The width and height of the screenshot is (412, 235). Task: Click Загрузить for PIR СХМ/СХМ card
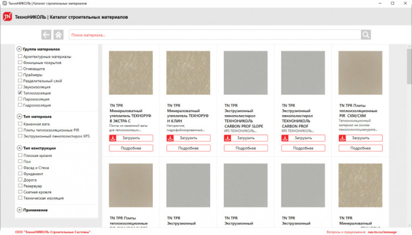tap(360, 138)
